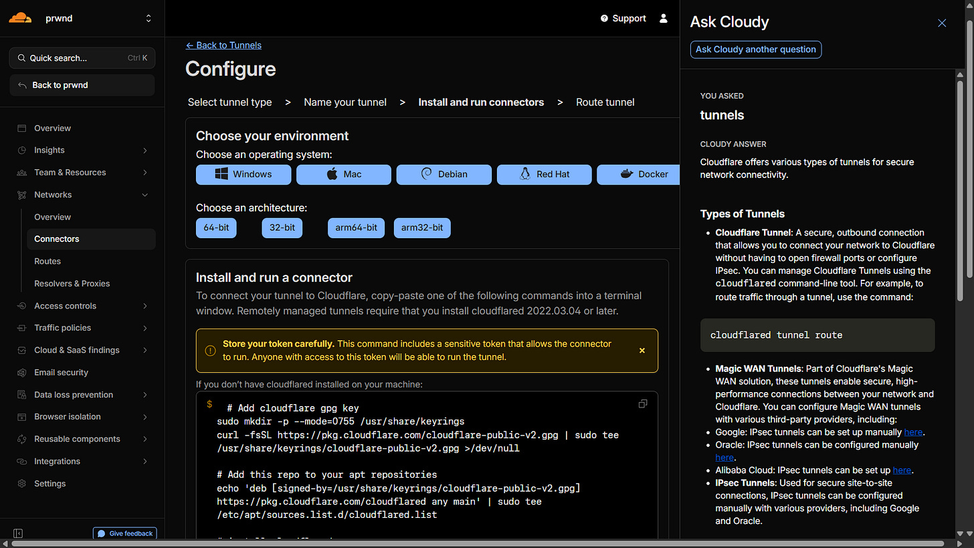Dismiss the token warning banner
974x548 pixels.
642,350
